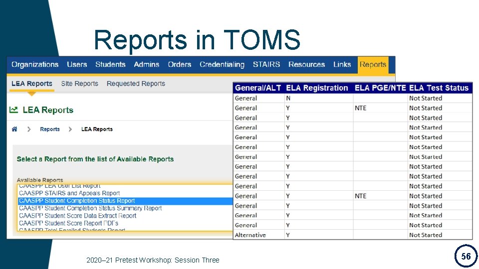479x269 pixels.
Task: Click the first breadcrumb chevron after home
Action: click(x=29, y=129)
